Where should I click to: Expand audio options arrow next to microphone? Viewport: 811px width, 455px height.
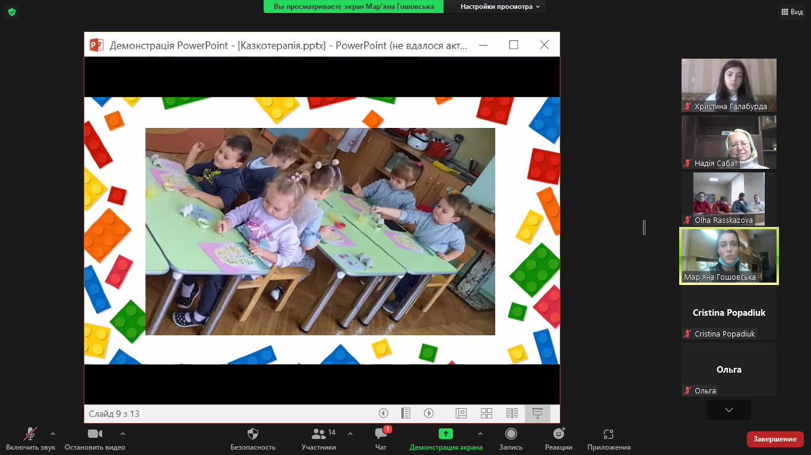(x=53, y=434)
